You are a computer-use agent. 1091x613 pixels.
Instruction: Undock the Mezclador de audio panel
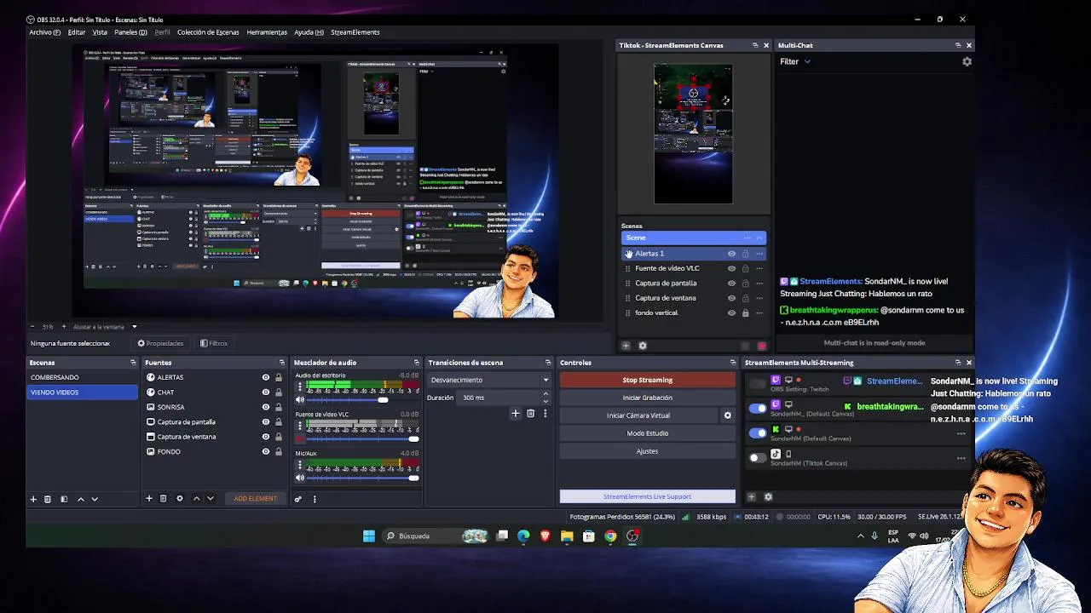tap(417, 363)
